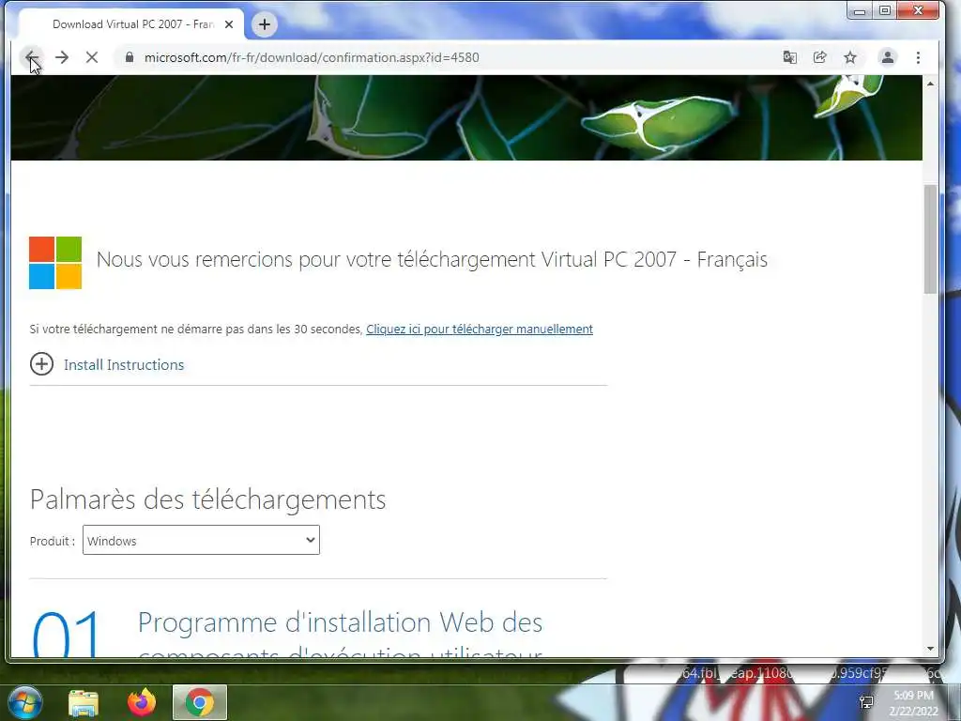This screenshot has height=721, width=961.
Task: Open the taskbar clock 5:09 PM
Action: [x=913, y=702]
